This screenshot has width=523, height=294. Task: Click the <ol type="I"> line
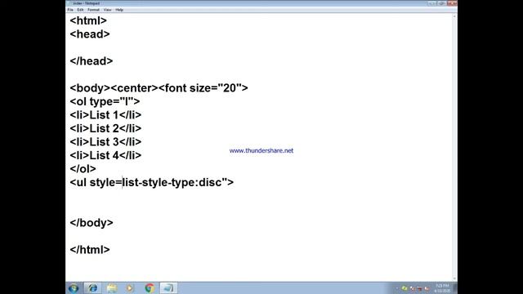[x=105, y=101]
